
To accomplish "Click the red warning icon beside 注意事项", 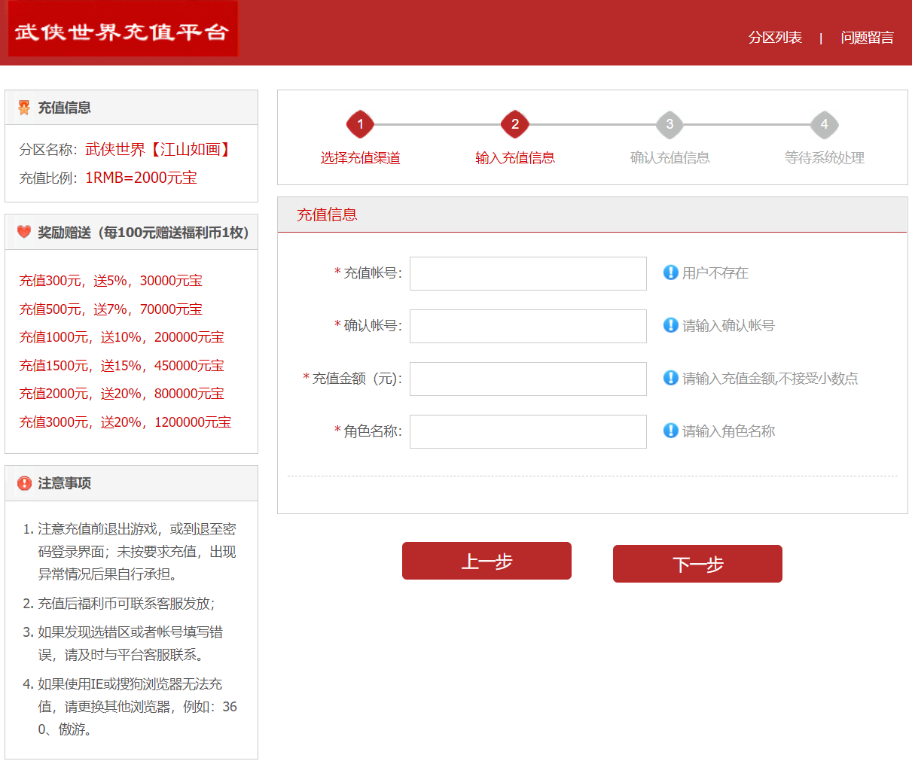I will point(24,483).
